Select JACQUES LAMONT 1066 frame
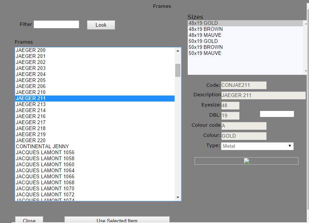The width and height of the screenshot is (309, 223). pyautogui.click(x=95, y=176)
